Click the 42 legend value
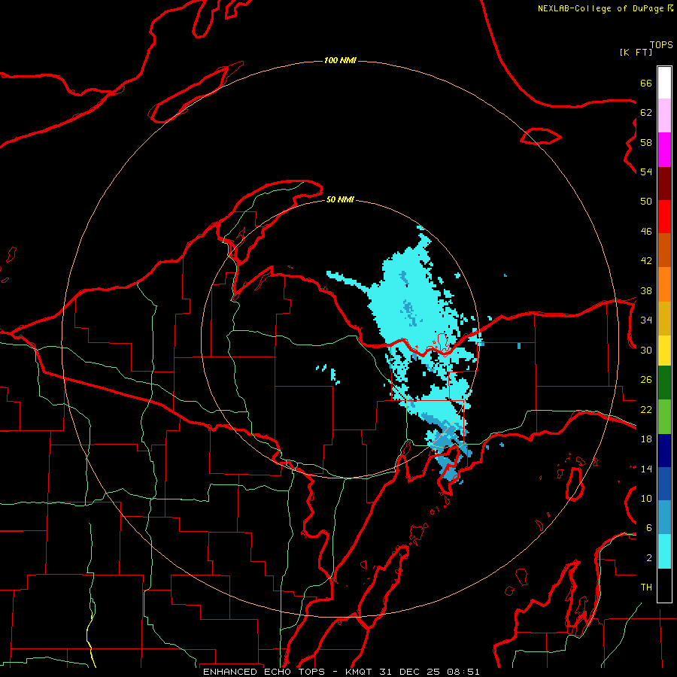The image size is (677, 677). [x=646, y=261]
